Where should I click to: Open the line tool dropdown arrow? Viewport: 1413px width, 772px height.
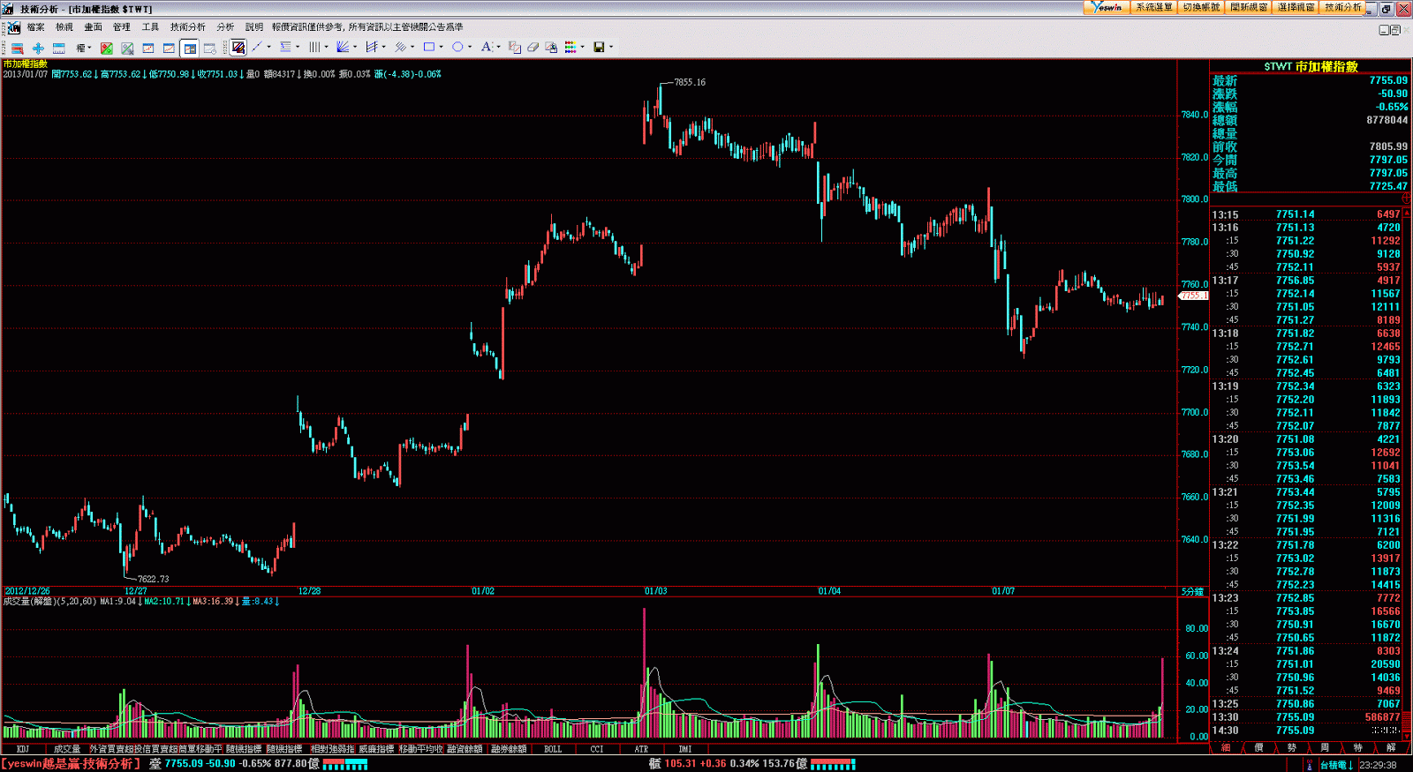[x=269, y=48]
